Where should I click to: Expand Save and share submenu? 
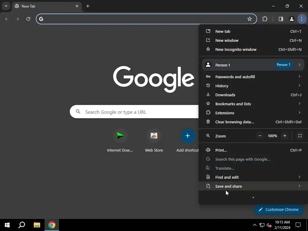click(x=253, y=186)
